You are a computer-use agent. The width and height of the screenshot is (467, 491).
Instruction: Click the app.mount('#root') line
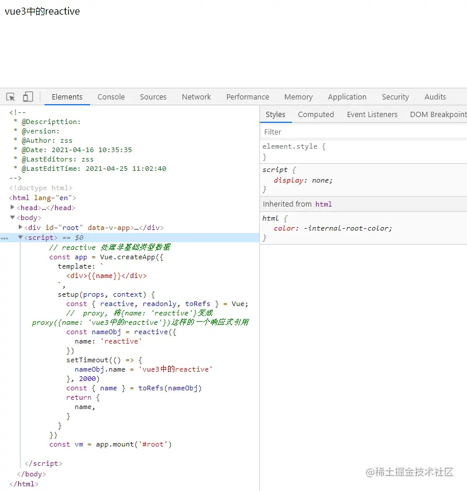(110, 444)
